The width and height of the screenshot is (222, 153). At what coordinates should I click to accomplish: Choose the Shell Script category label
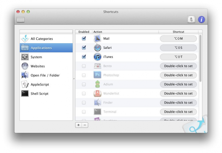[39, 94]
